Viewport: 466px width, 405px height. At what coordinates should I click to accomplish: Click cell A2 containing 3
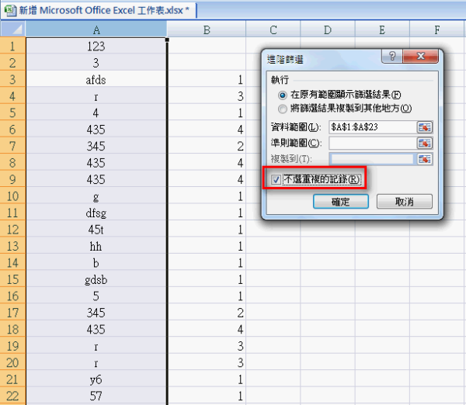pyautogui.click(x=96, y=62)
